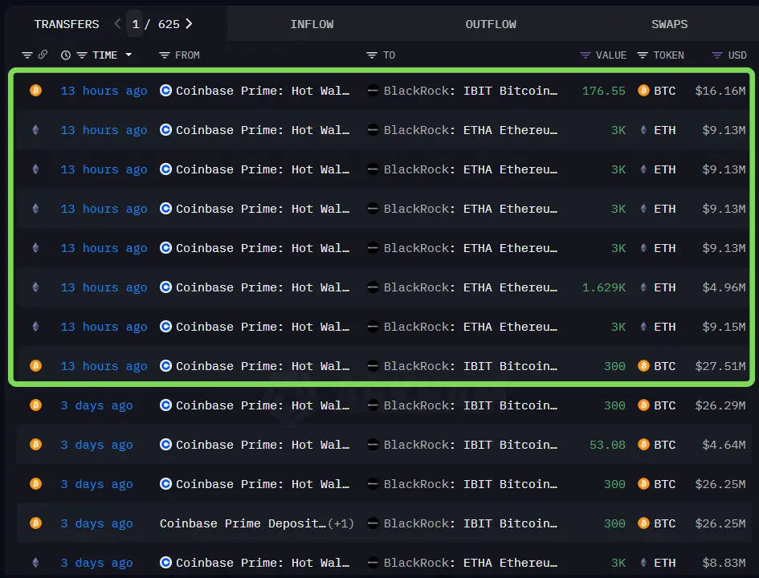The width and height of the screenshot is (759, 578).
Task: Click the clock icon beside TIME
Action: 66,55
